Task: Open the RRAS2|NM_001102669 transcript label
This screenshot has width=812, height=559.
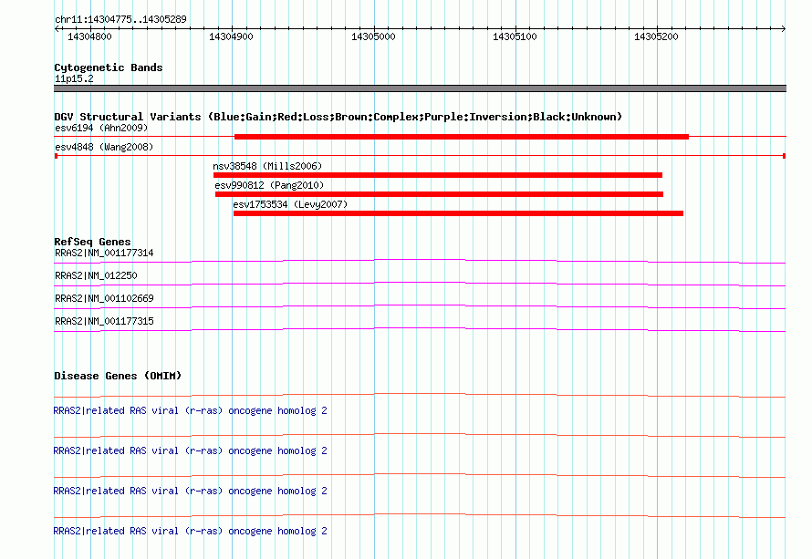Action: tap(104, 299)
